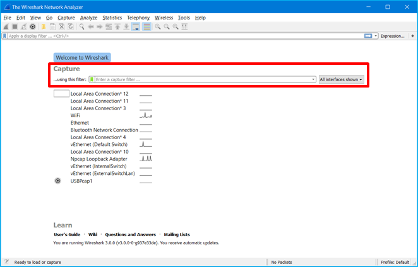Reload this capture file icon

coord(70,26)
